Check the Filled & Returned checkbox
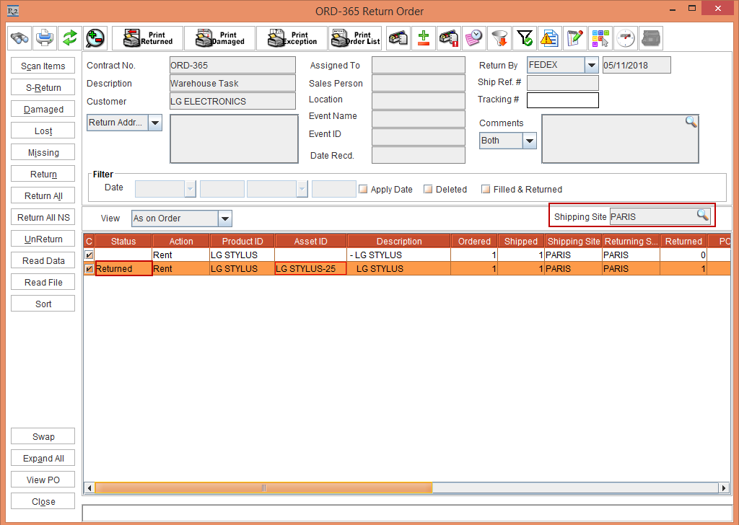 486,190
